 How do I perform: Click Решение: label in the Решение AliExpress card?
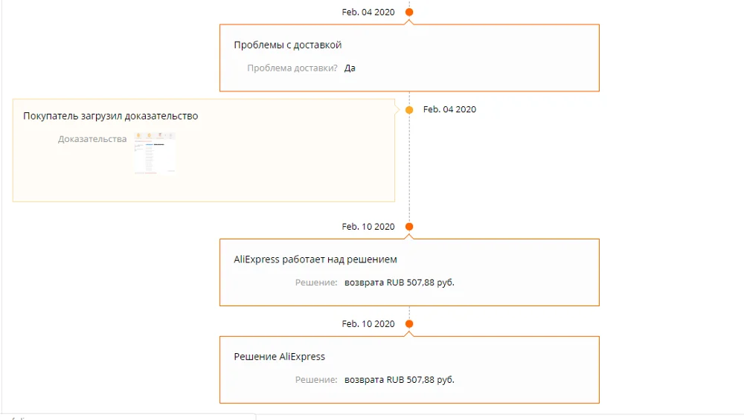[316, 380]
